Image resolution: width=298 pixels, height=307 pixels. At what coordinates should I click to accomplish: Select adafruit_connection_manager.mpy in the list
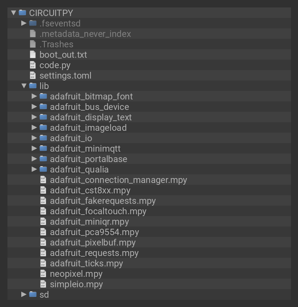pos(118,180)
